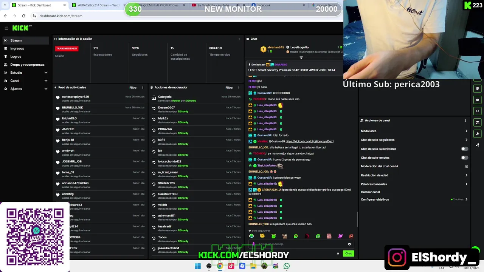The image size is (484, 272).
Task: Click the rewards icon beside Drops y recompensas
Action: [x=6, y=65]
